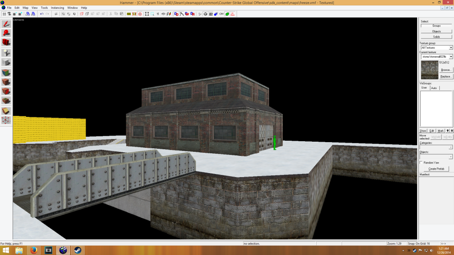Image resolution: width=454 pixels, height=255 pixels.
Task: Select the Magnify tool
Action: click(6, 33)
